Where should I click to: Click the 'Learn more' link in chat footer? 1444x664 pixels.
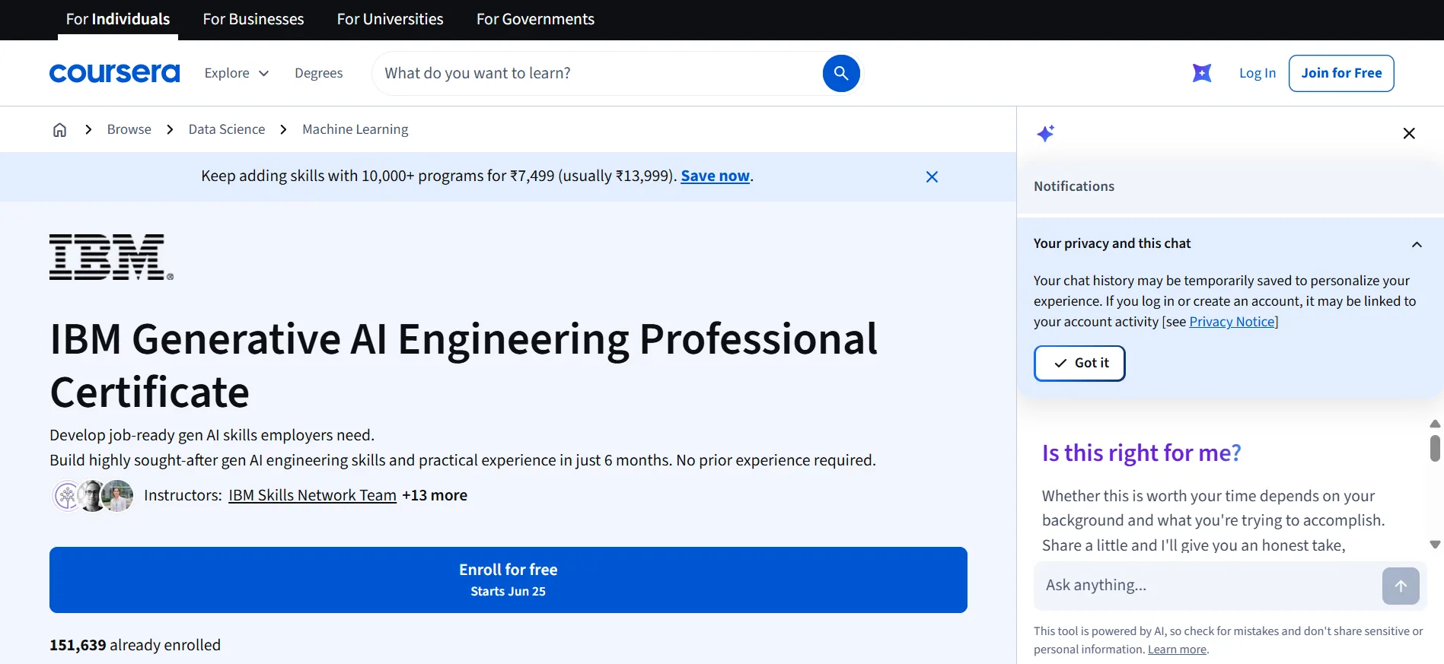[1177, 650]
